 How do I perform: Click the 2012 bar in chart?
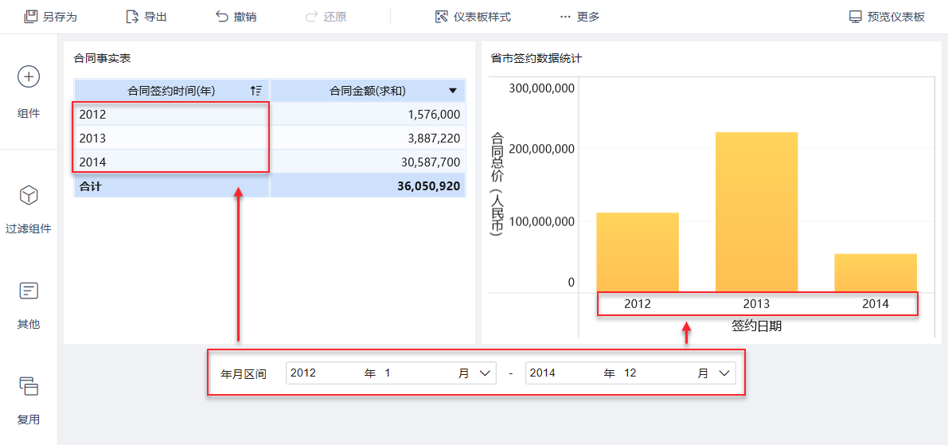pyautogui.click(x=638, y=252)
